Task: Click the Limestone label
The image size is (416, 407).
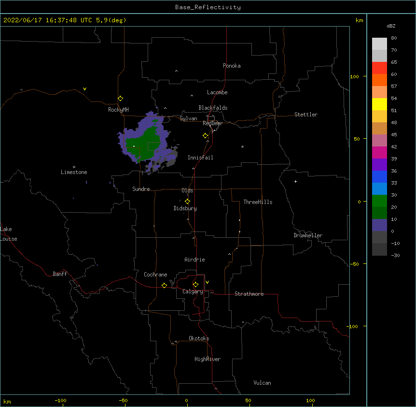Action: 74,172
